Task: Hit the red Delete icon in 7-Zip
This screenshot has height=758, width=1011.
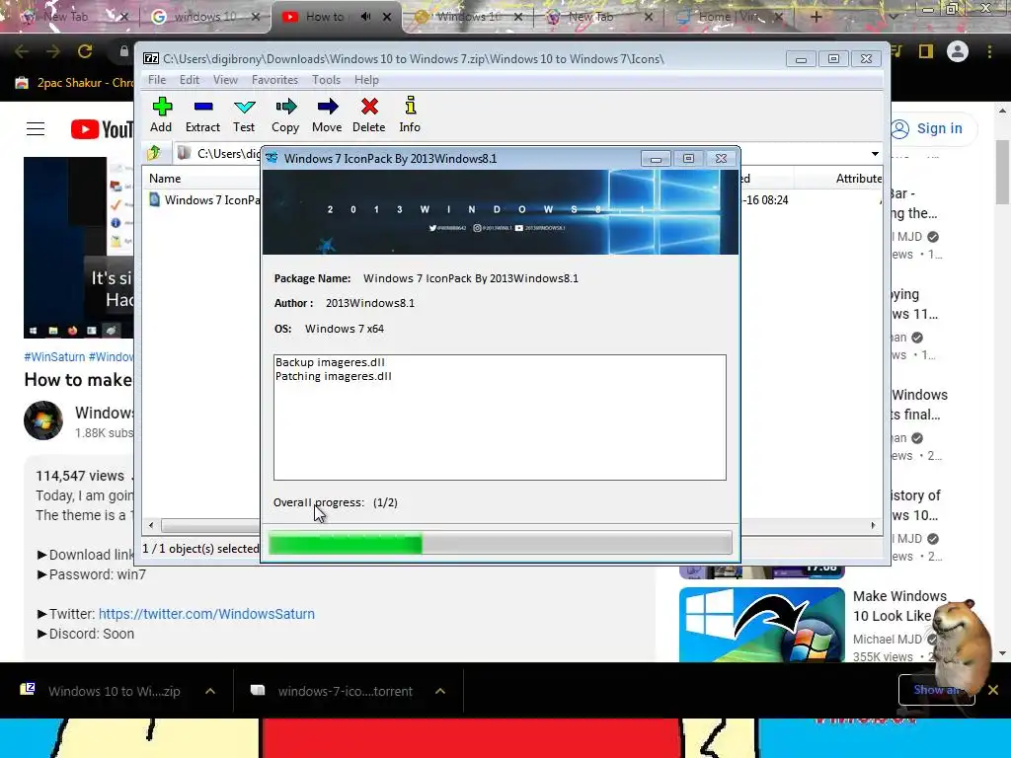Action: point(369,114)
